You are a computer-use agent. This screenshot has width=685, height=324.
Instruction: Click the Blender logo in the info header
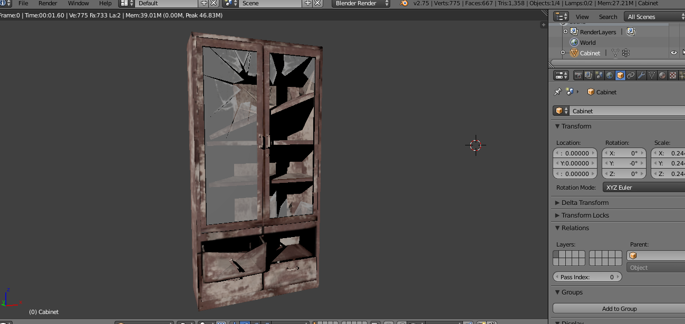point(404,3)
